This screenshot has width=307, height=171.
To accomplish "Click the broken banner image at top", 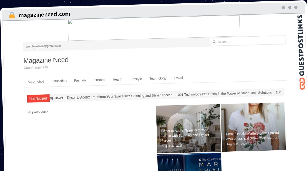I will [x=154, y=28].
